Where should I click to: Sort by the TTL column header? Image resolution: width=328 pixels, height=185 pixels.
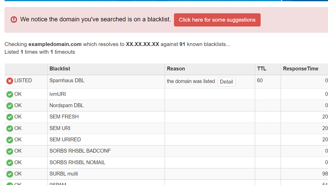click(262, 69)
